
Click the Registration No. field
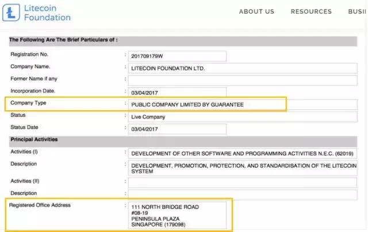pyautogui.click(x=177, y=56)
